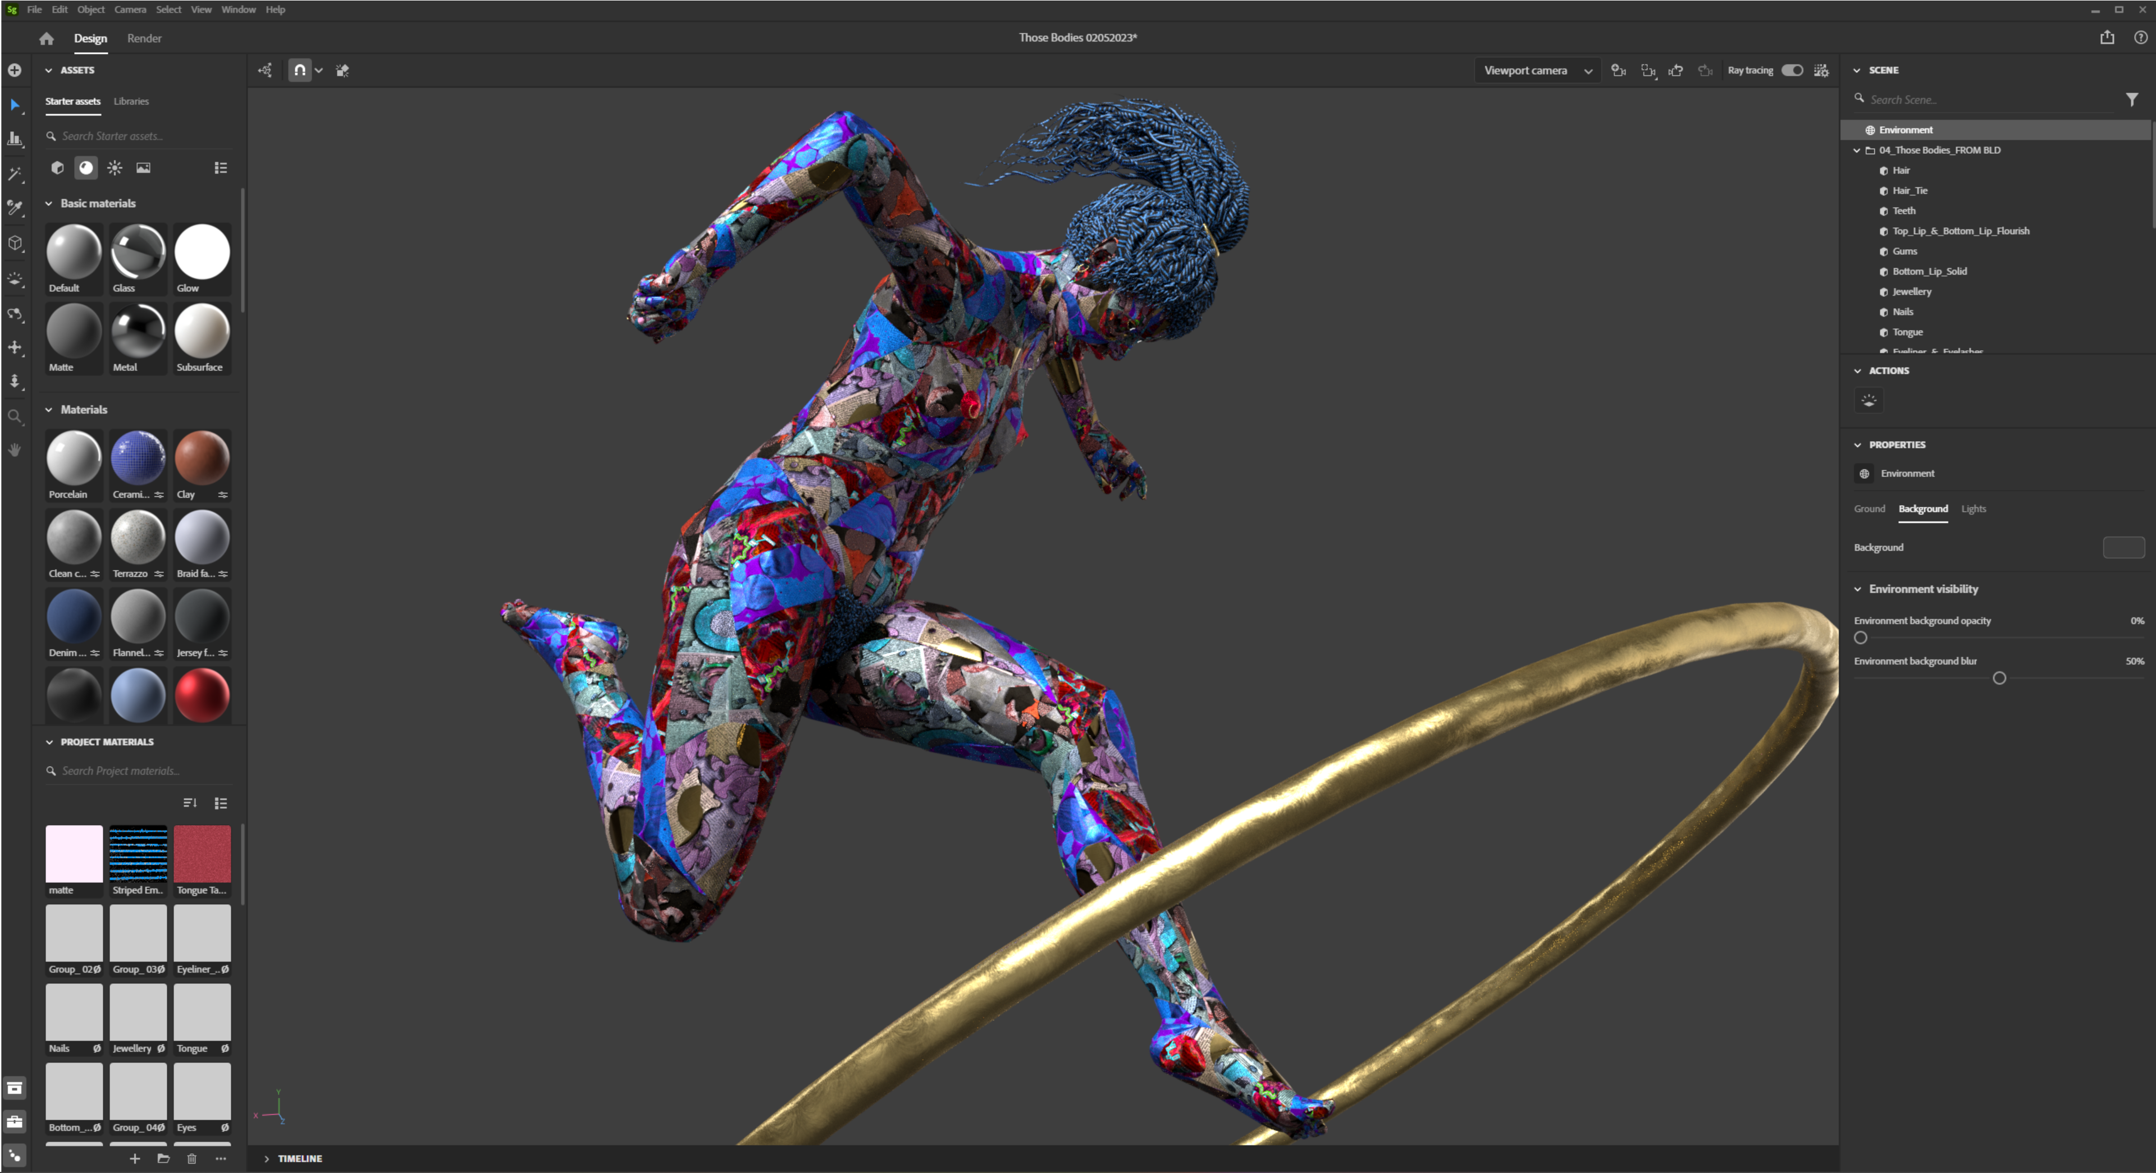Image resolution: width=2156 pixels, height=1173 pixels.
Task: Click the delete trash icon in Project Materials
Action: tap(191, 1159)
